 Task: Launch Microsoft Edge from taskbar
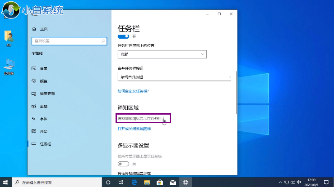134,183
